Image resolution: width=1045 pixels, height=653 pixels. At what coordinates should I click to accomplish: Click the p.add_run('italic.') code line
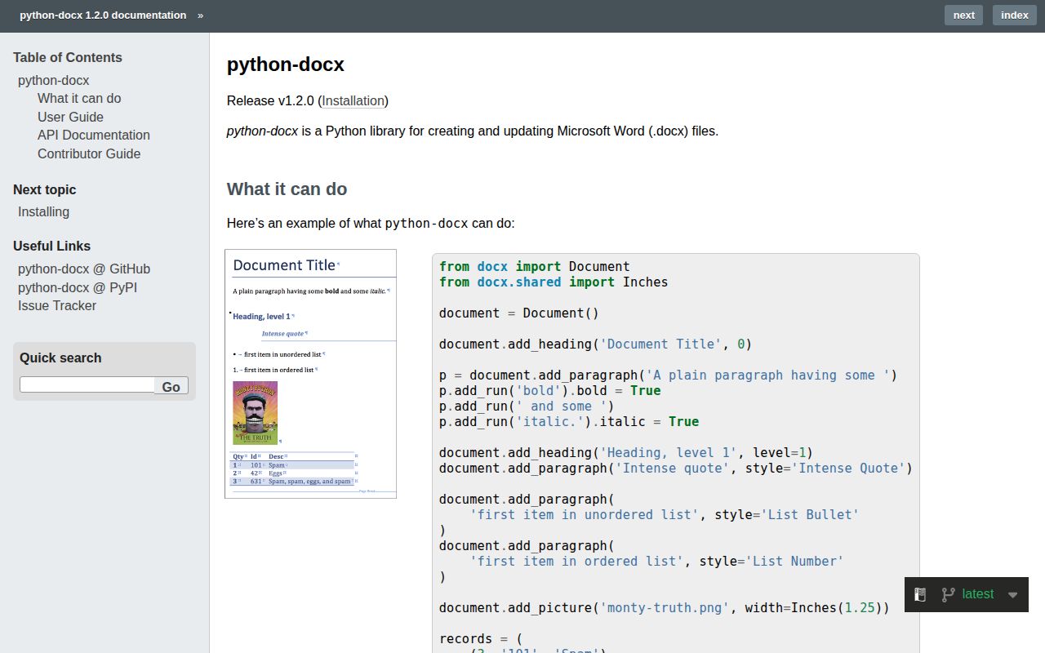tap(569, 421)
